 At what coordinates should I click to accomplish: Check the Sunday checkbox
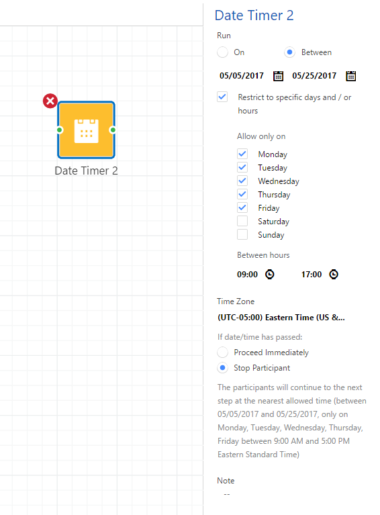(242, 235)
